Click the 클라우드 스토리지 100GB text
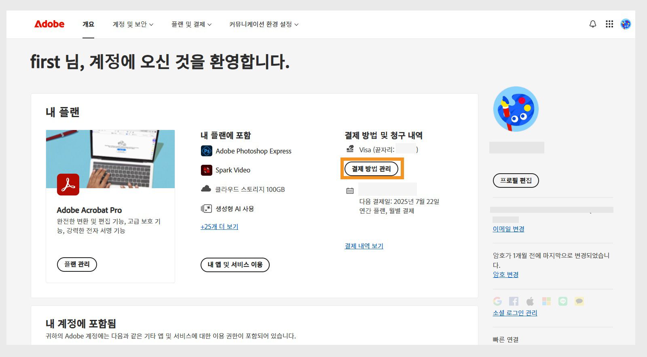This screenshot has height=357, width=647. (x=250, y=189)
